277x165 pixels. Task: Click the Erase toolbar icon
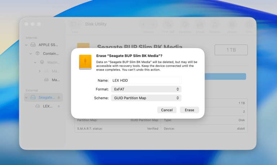200,24
